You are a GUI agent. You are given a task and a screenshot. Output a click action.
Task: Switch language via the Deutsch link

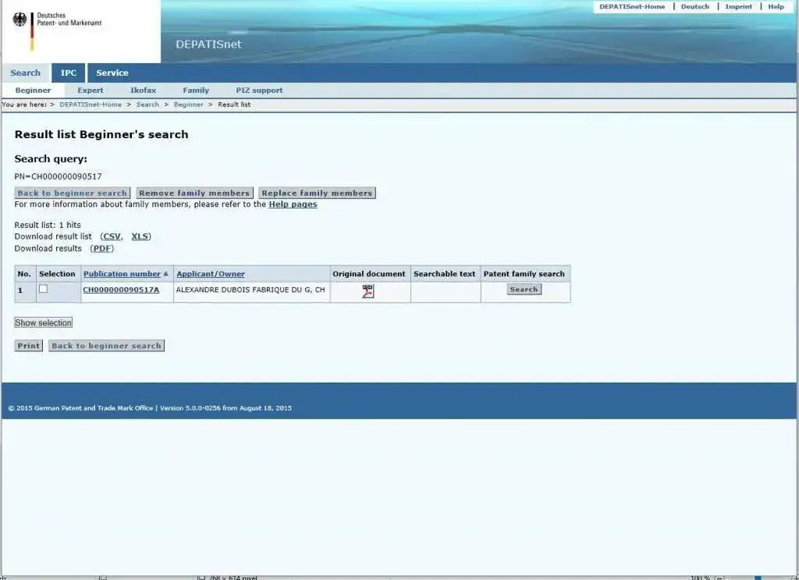tap(694, 6)
